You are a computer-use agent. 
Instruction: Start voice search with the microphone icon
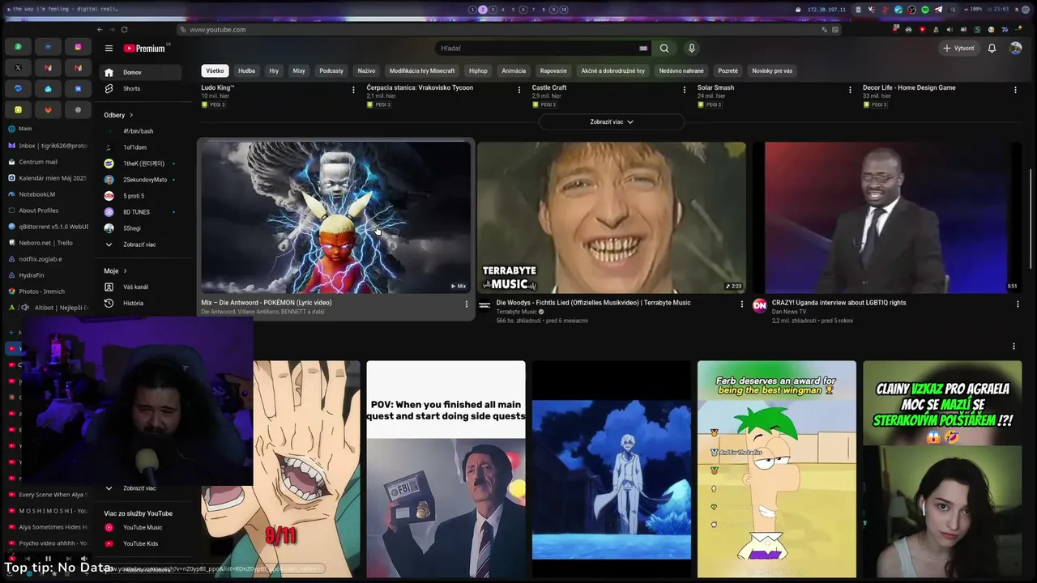(x=691, y=49)
